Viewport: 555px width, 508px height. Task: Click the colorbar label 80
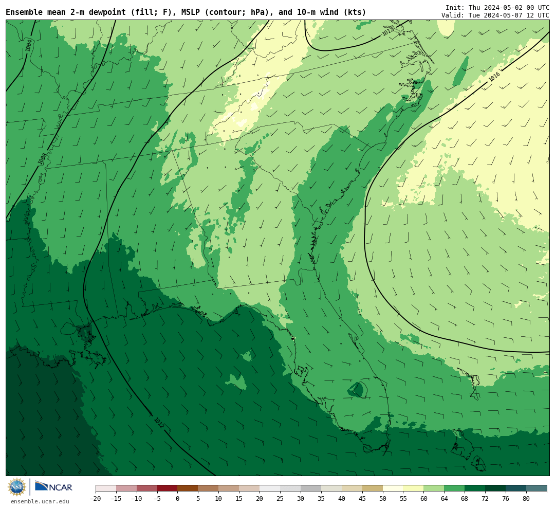click(x=526, y=499)
